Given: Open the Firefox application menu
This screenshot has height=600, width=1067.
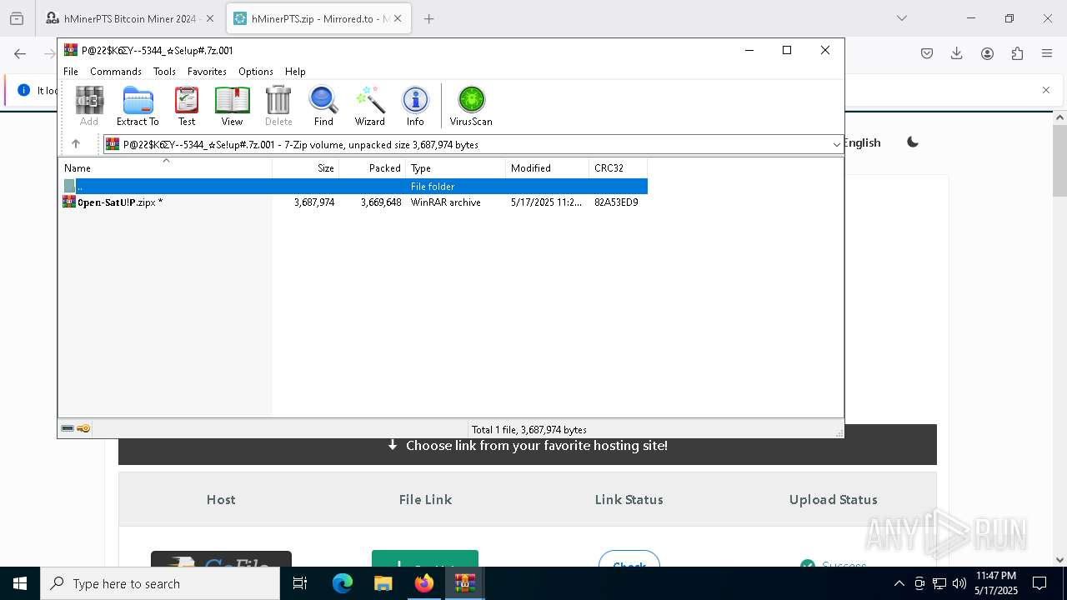Looking at the screenshot, I should point(1047,53).
